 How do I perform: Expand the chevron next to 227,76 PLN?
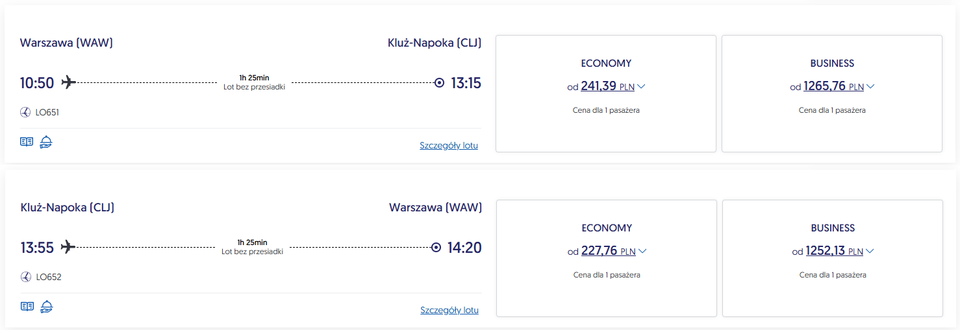pyautogui.click(x=642, y=251)
